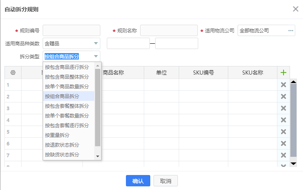Image resolution: width=303 pixels, height=190 pixels.
Task: Collapse the 拆分类型 dropdown arrow
Action: (x=96, y=56)
